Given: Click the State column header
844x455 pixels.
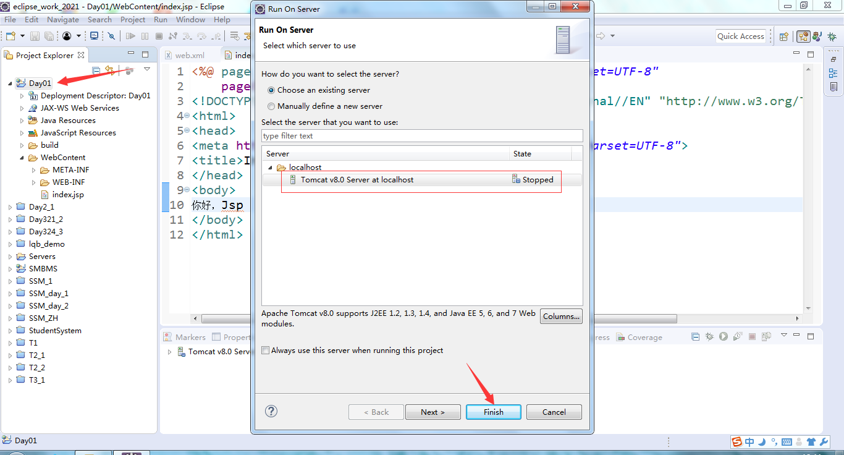Looking at the screenshot, I should [541, 154].
